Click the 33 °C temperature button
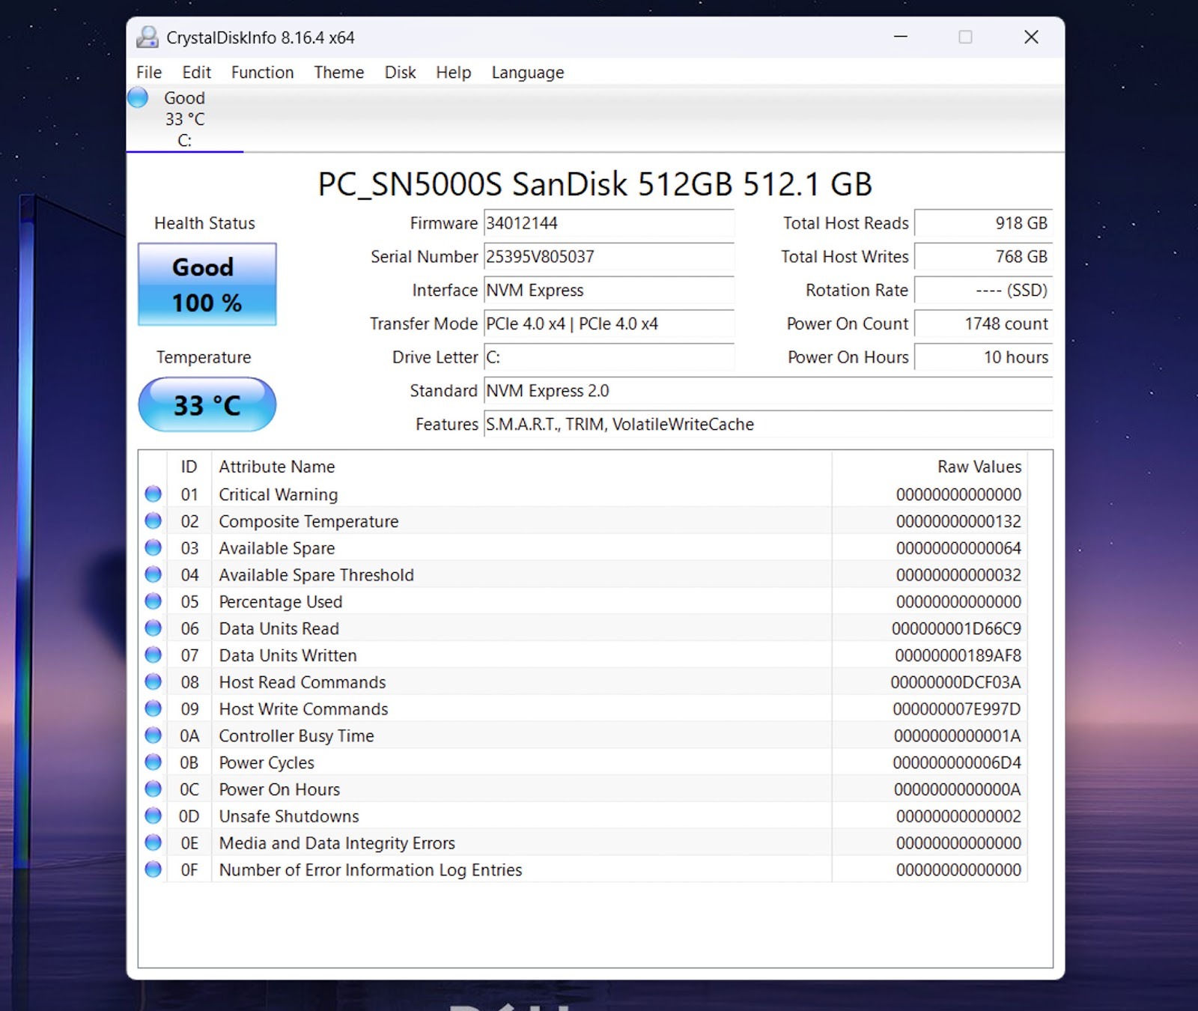 coord(207,405)
